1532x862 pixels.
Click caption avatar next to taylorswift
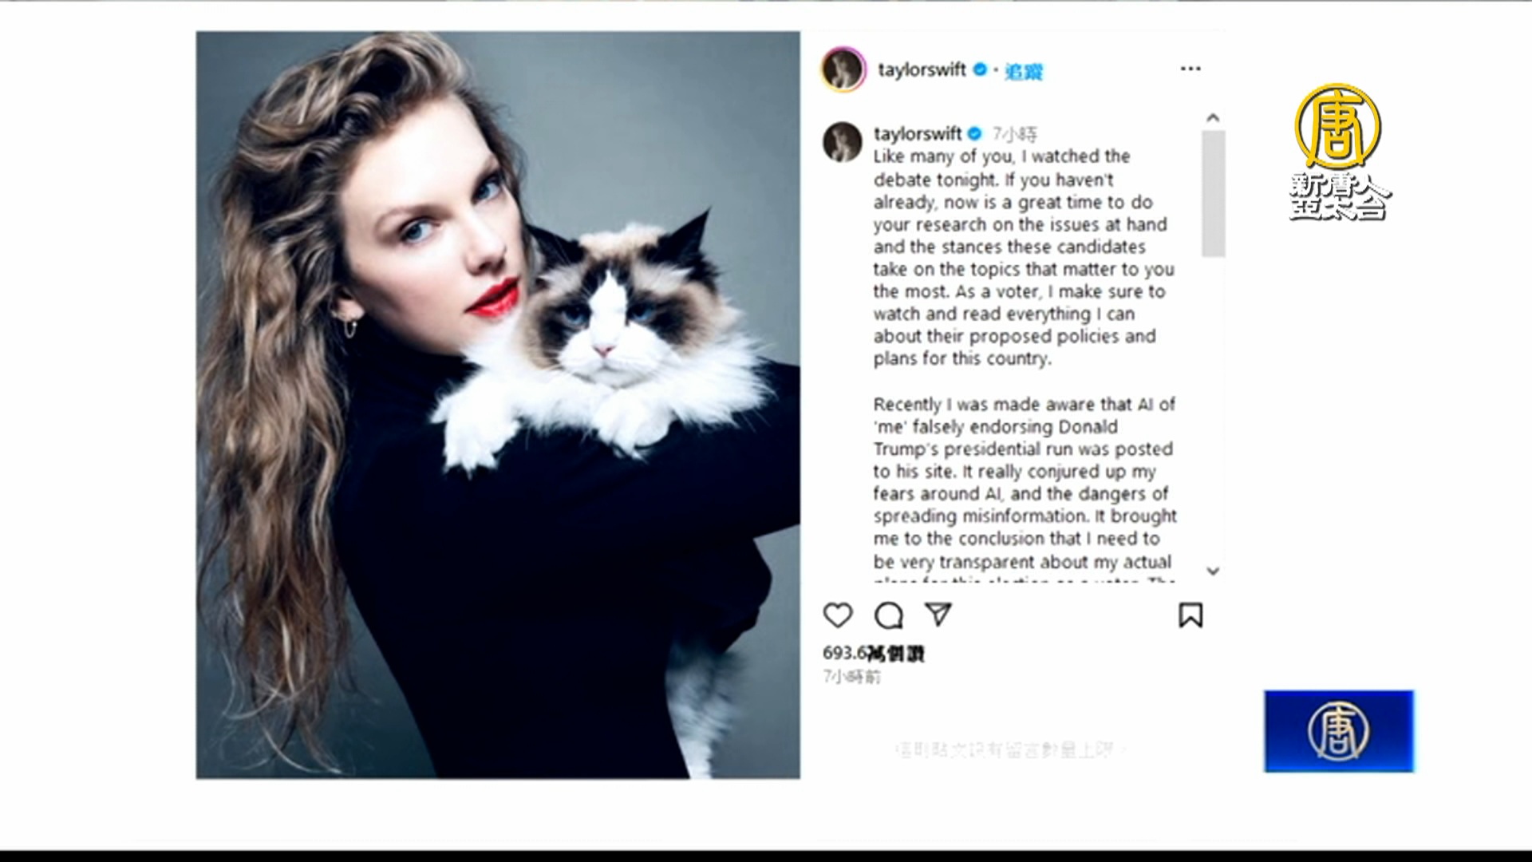point(843,143)
